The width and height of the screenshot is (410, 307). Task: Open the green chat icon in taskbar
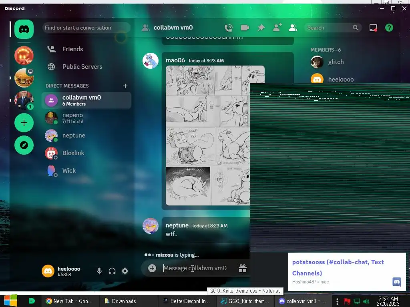click(32, 301)
